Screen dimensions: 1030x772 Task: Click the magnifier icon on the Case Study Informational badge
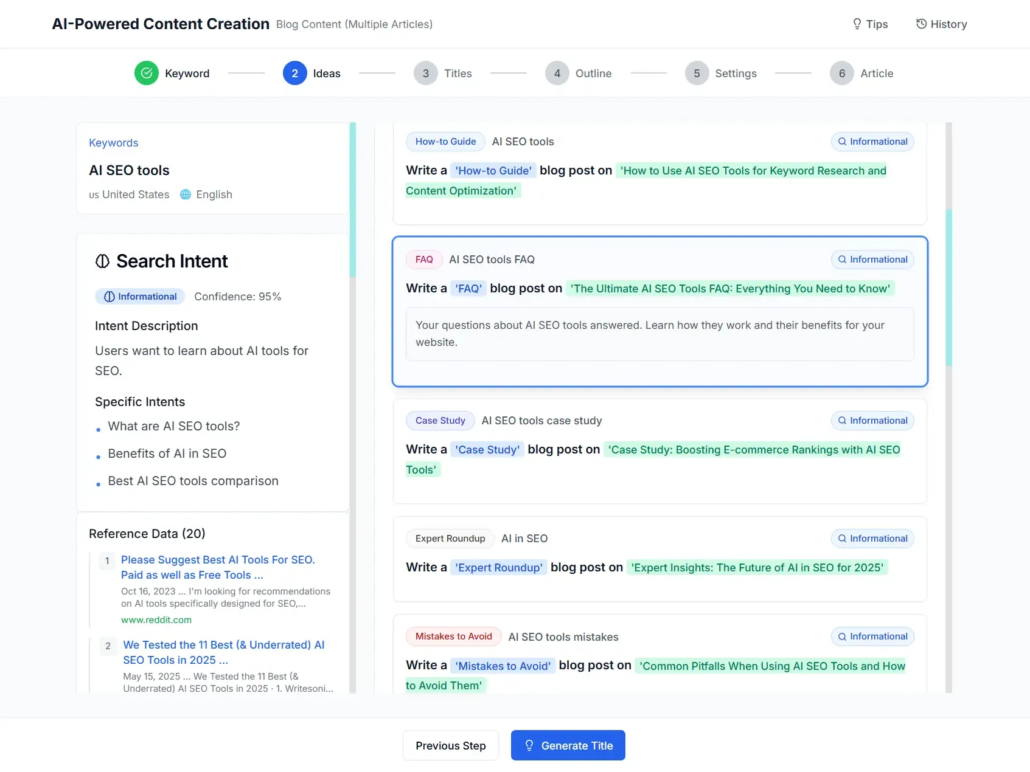coord(841,420)
